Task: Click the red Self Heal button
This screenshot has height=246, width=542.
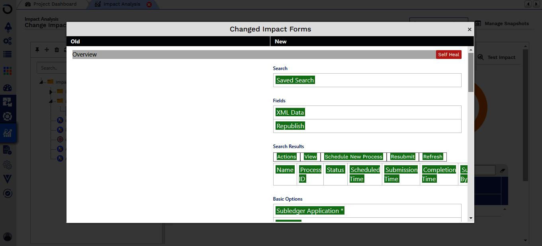Action: [448, 55]
